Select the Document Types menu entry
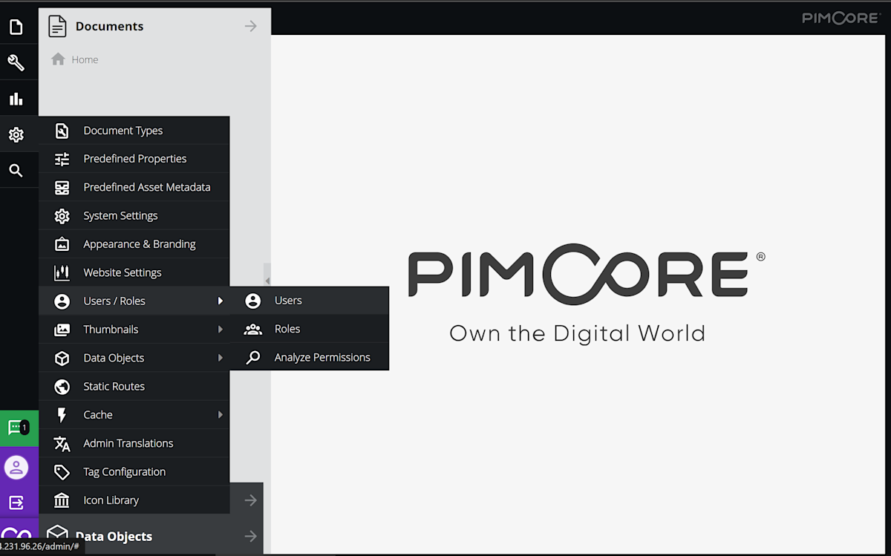The width and height of the screenshot is (891, 556). click(134, 131)
